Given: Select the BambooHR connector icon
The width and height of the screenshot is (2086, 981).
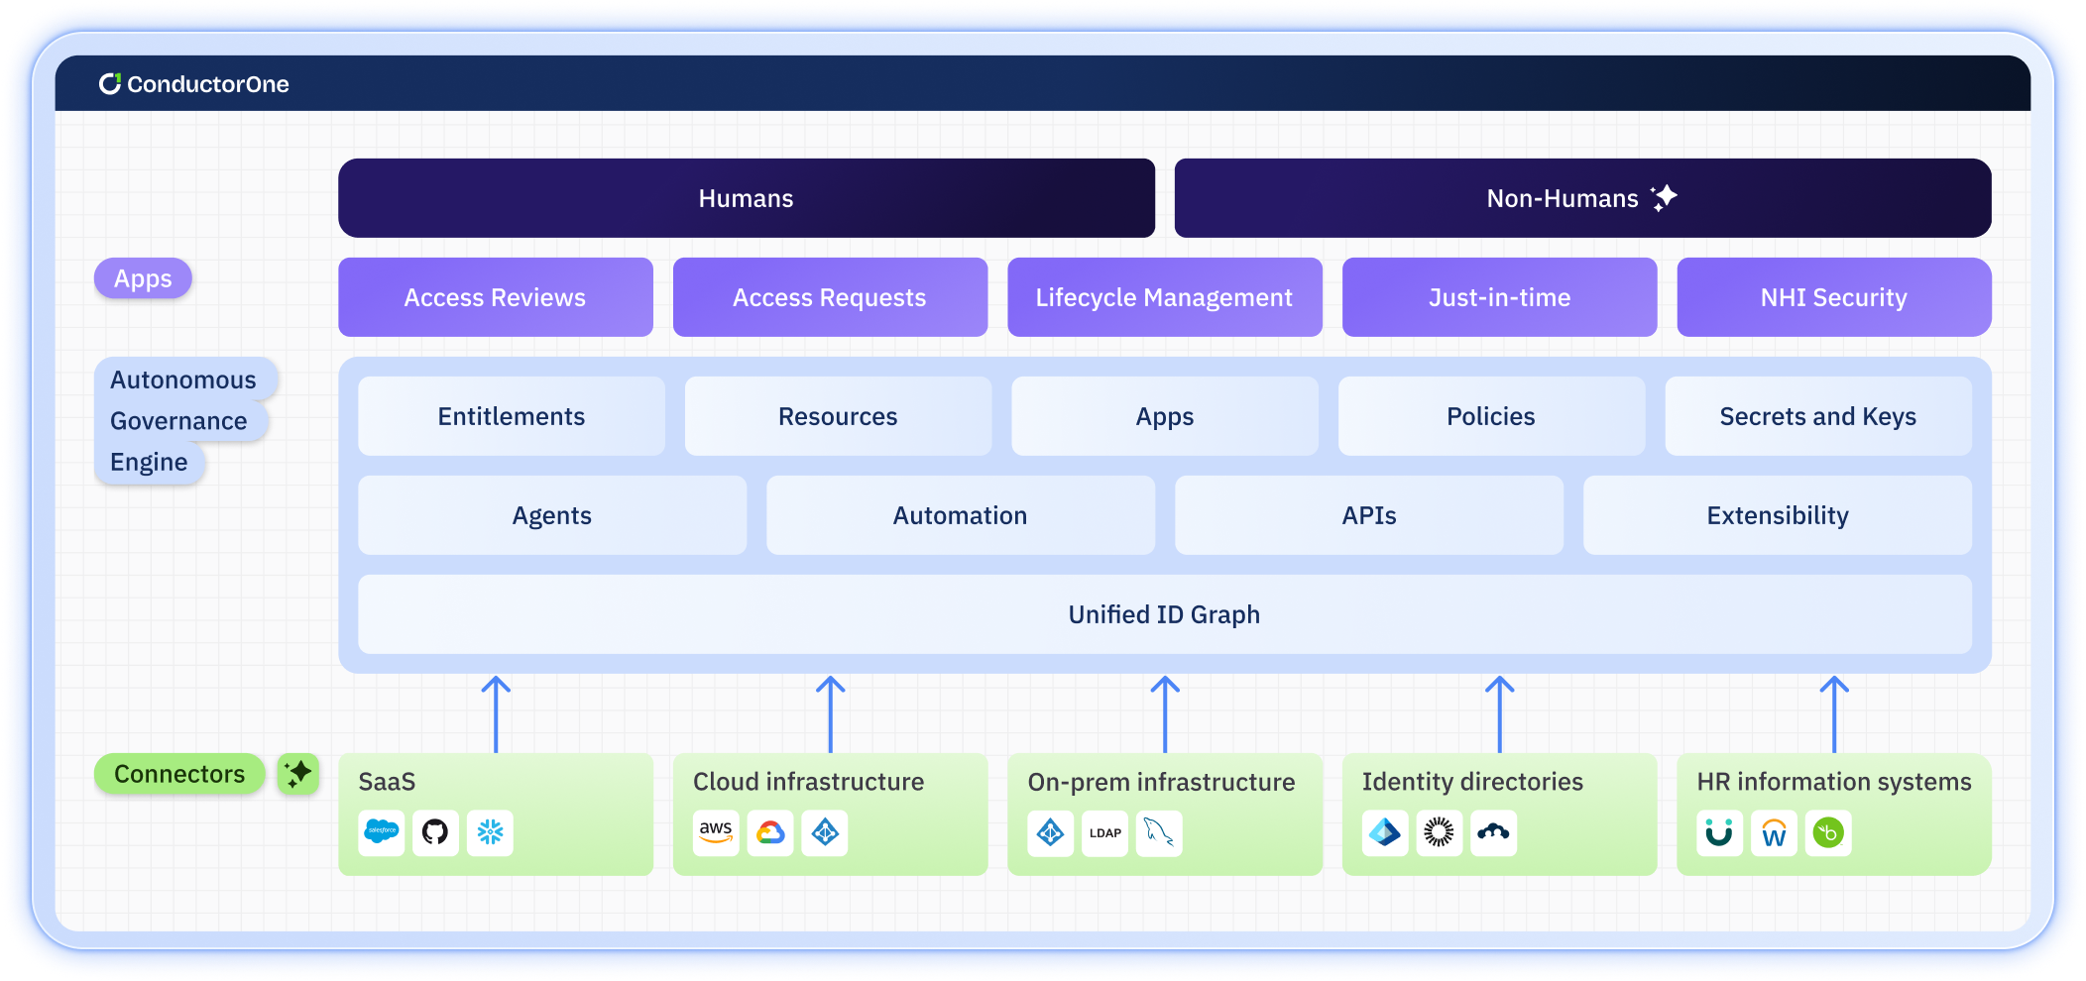Looking at the screenshot, I should pos(1828,833).
